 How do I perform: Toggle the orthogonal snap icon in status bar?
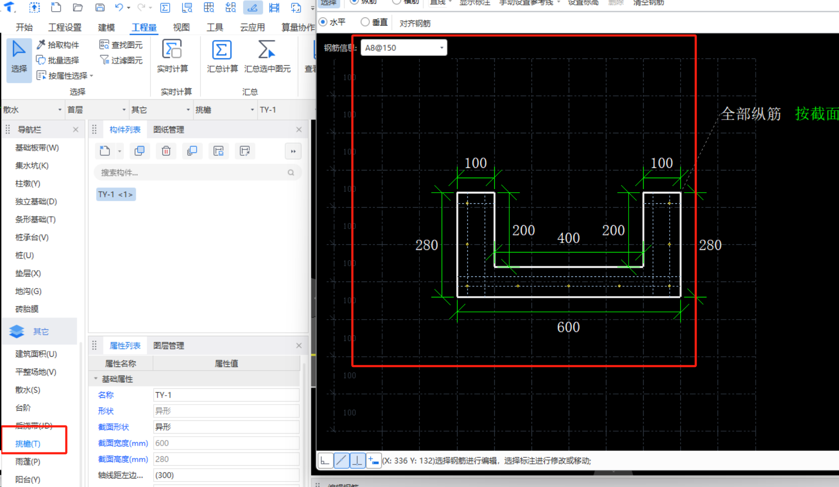pyautogui.click(x=325, y=461)
